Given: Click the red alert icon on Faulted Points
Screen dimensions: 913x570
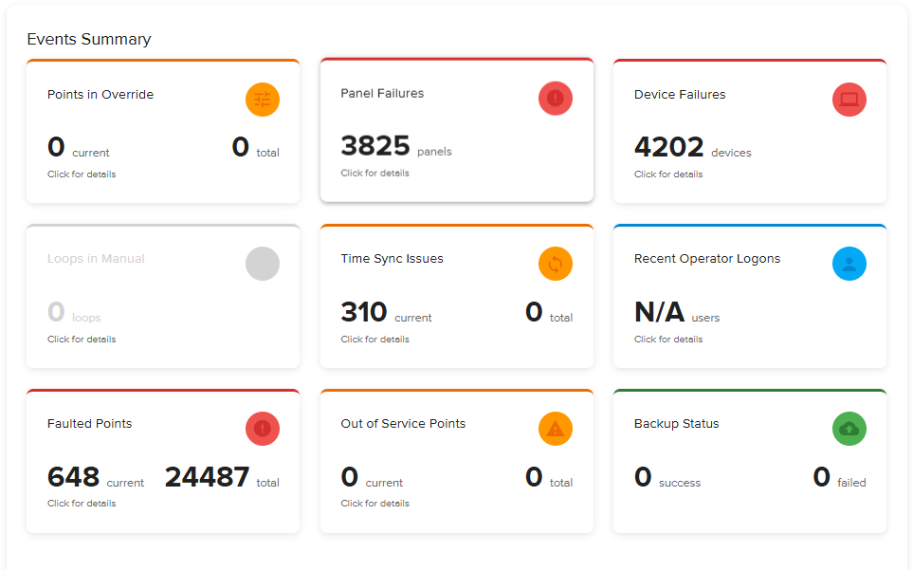Looking at the screenshot, I should coord(263,429).
